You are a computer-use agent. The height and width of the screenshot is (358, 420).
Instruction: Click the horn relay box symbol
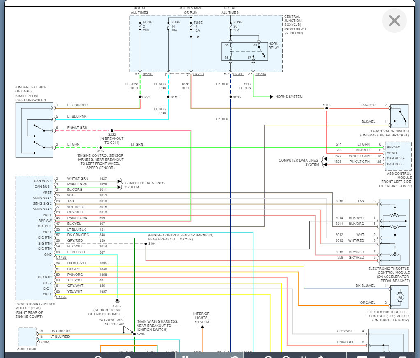click(x=244, y=51)
